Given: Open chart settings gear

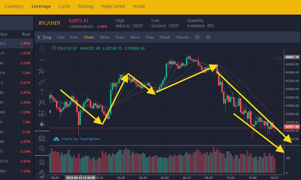Looking at the screenshot, I should [x=208, y=37].
